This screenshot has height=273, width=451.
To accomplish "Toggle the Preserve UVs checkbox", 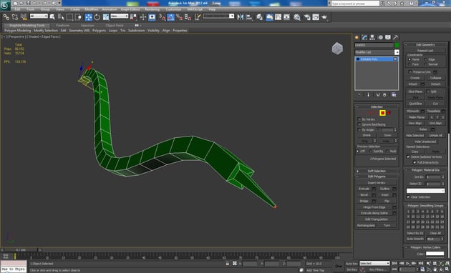I will coord(410,71).
